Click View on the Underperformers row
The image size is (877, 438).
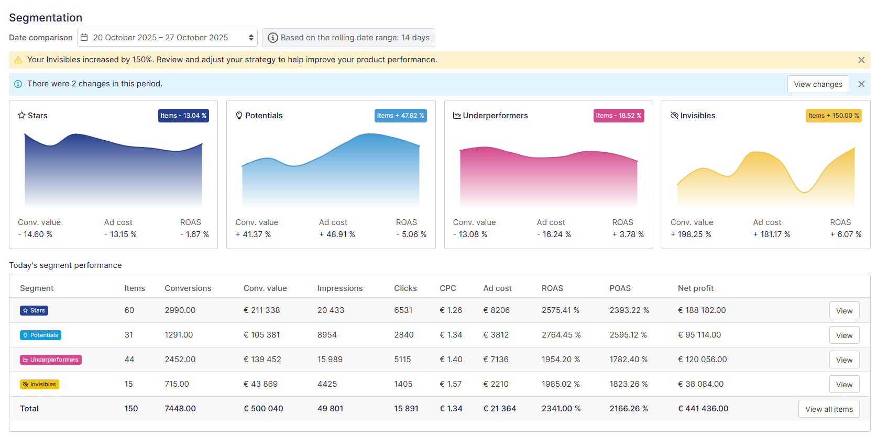[x=844, y=360]
